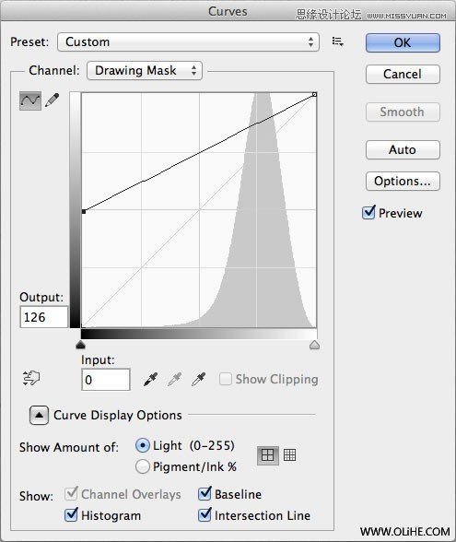The width and height of the screenshot is (456, 542).
Task: Toggle the Preview checkbox
Action: pyautogui.click(x=368, y=213)
